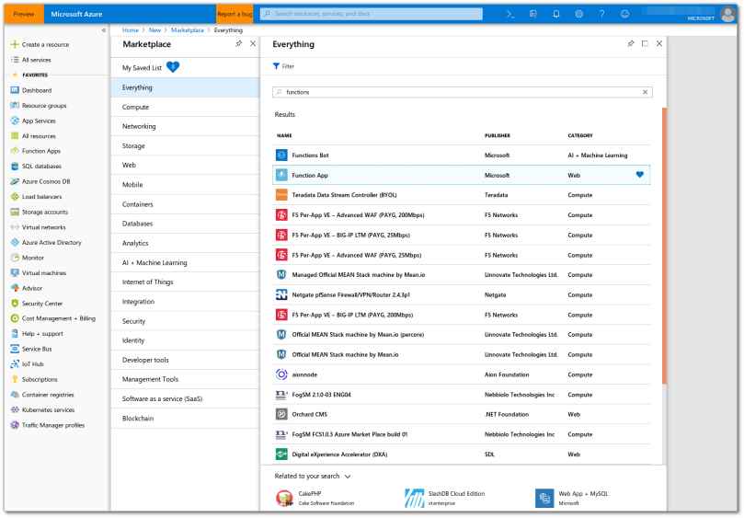The image size is (744, 518).
Task: Open the notifications bell
Action: (556, 14)
